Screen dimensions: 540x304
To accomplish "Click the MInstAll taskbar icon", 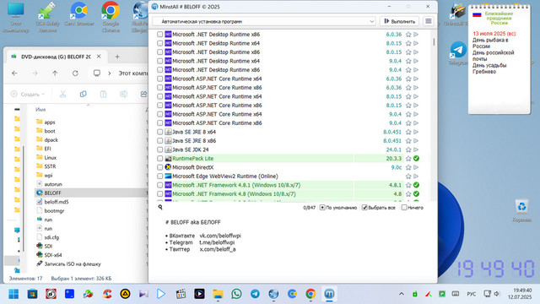I will (329, 294).
